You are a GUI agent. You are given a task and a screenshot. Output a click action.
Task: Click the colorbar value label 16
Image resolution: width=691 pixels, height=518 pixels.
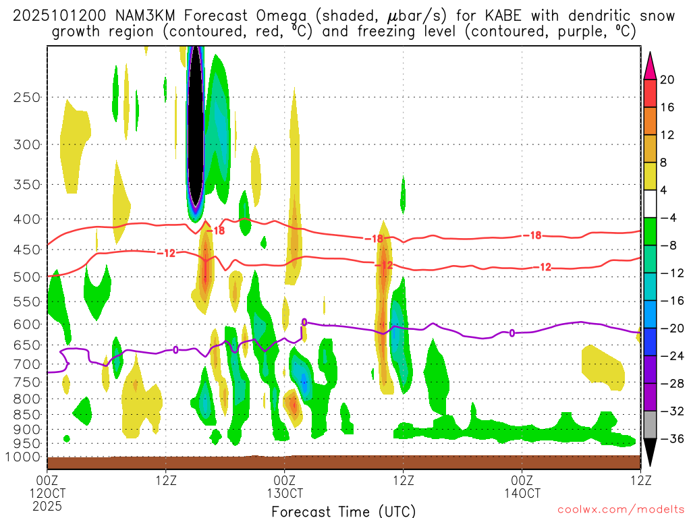click(667, 107)
